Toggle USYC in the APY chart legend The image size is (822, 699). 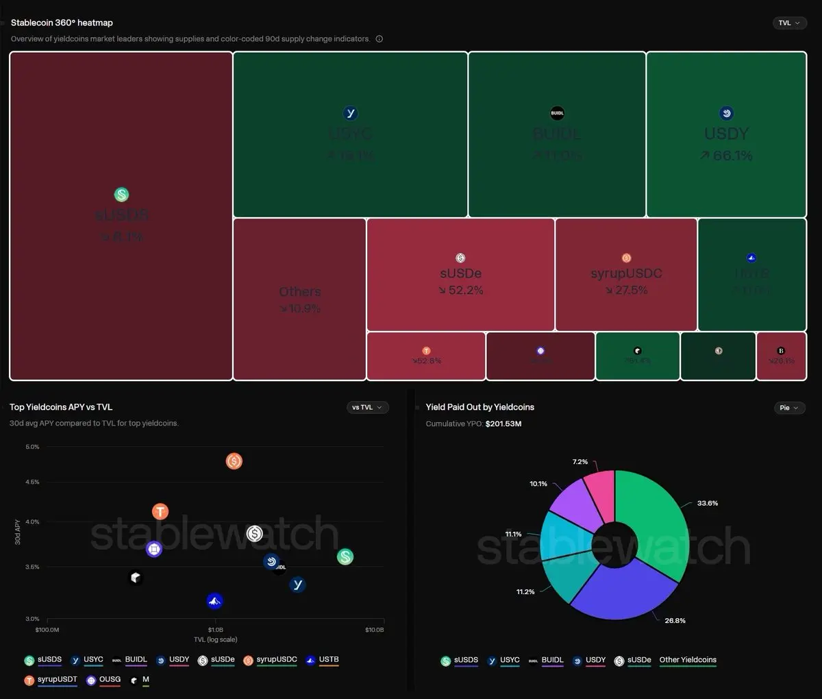(87, 661)
